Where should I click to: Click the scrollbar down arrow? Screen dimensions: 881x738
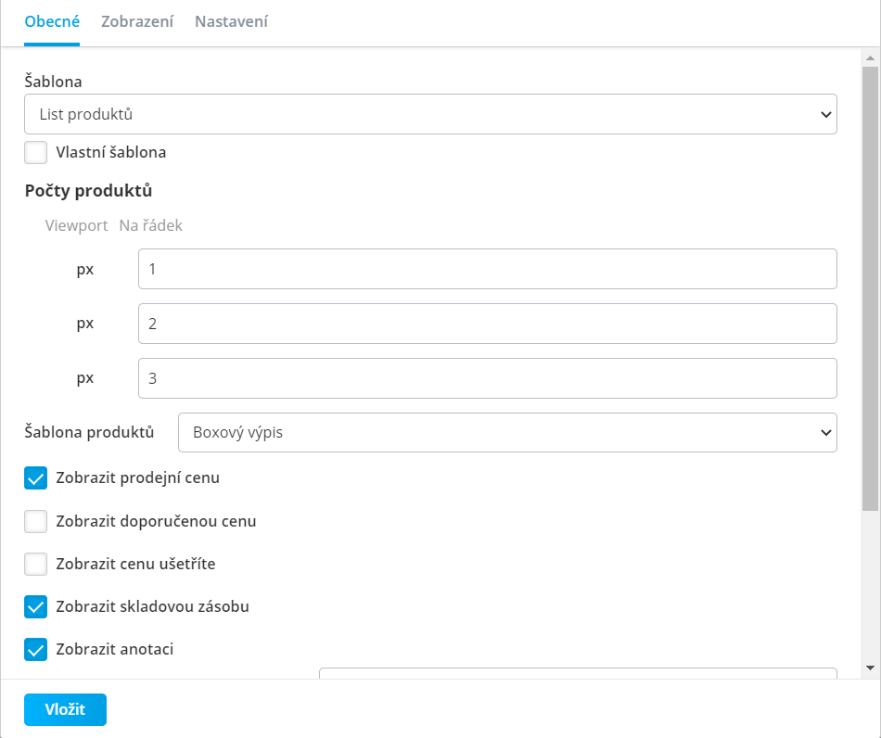coord(870,668)
